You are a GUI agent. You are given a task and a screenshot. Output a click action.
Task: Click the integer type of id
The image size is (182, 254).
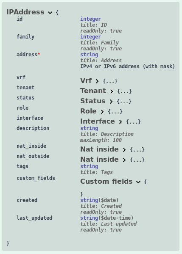point(91,19)
